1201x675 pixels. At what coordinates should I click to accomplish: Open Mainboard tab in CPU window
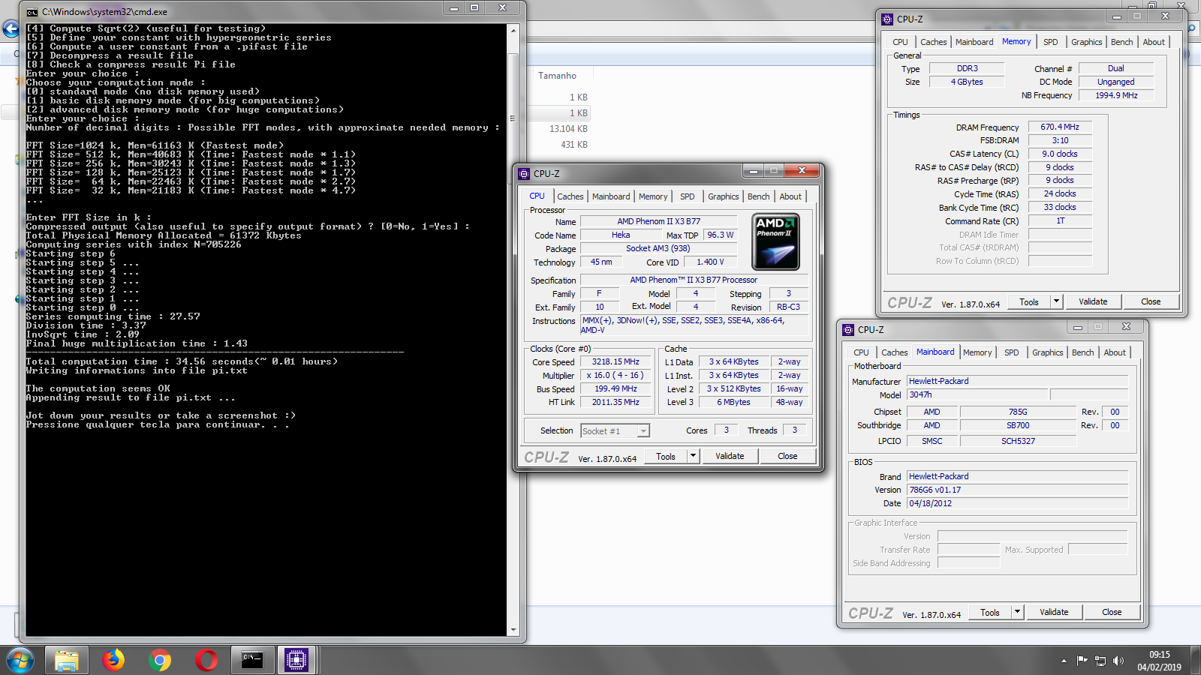pos(611,196)
